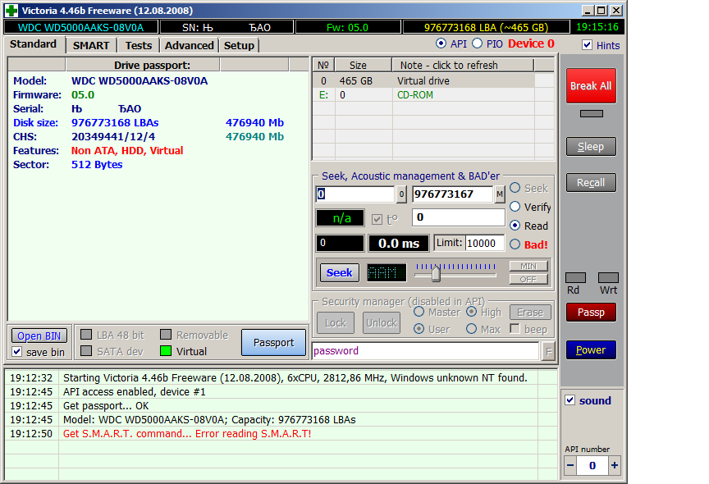709x484 pixels.
Task: Click the WDC WD5000AAKS-08V0A model in top bar
Action: [81, 28]
